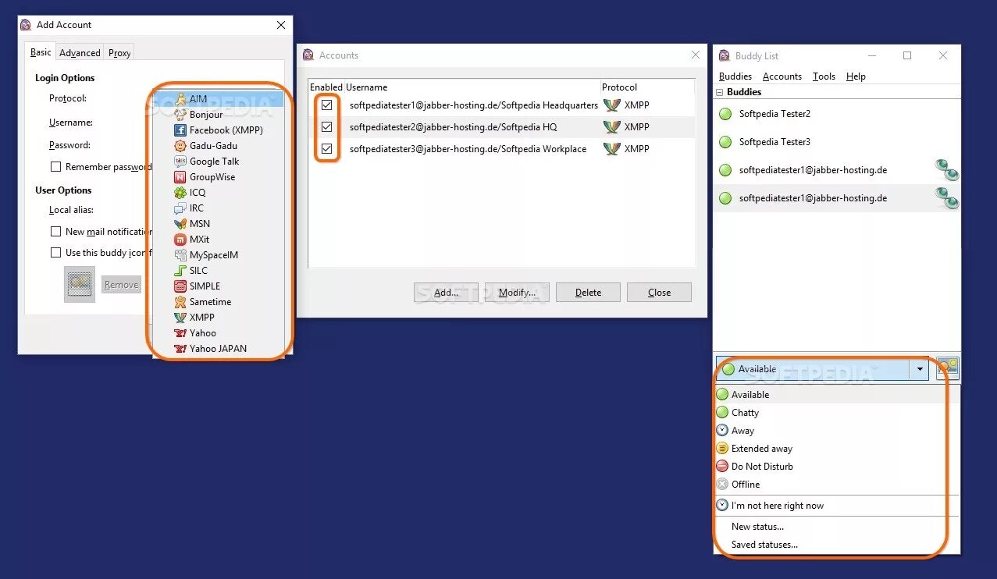This screenshot has height=579, width=997.
Task: Pick MySpaceIM protocol
Action: pos(218,255)
